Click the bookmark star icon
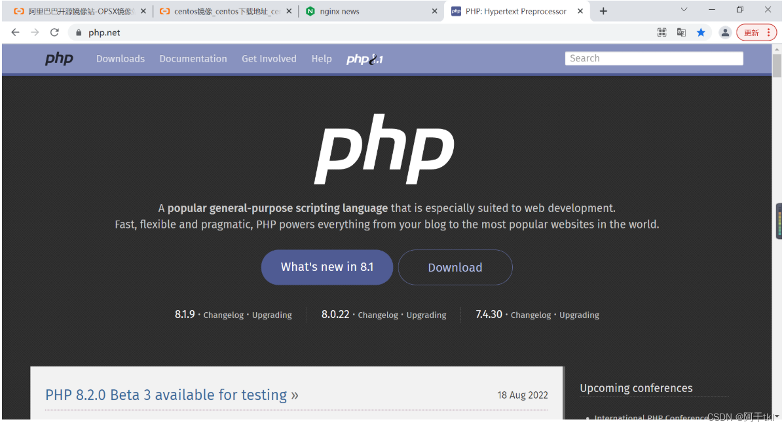The height and width of the screenshot is (428, 784). pos(701,33)
